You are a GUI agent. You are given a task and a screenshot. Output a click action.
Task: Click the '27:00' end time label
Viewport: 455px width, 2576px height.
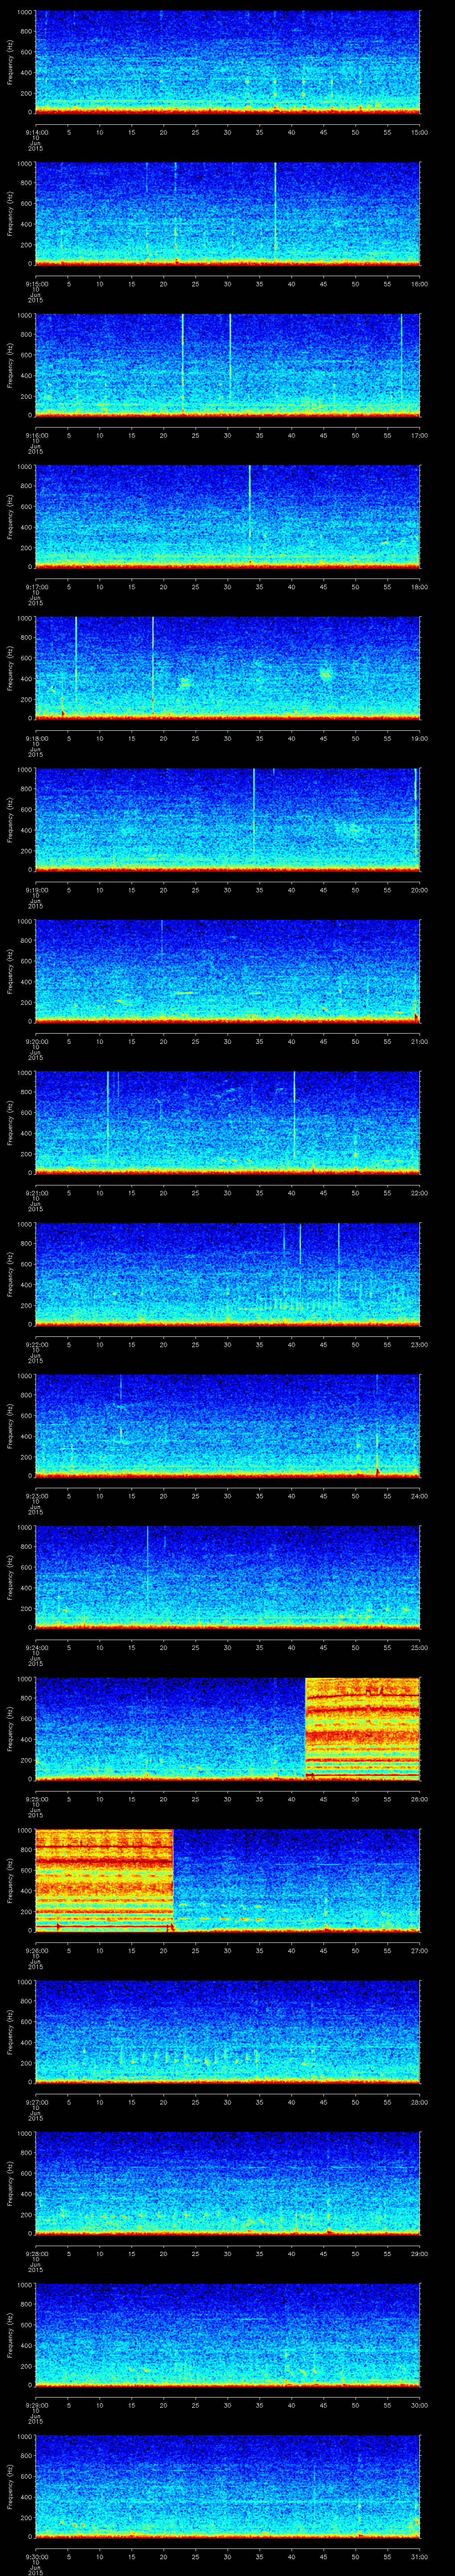pos(420,1950)
